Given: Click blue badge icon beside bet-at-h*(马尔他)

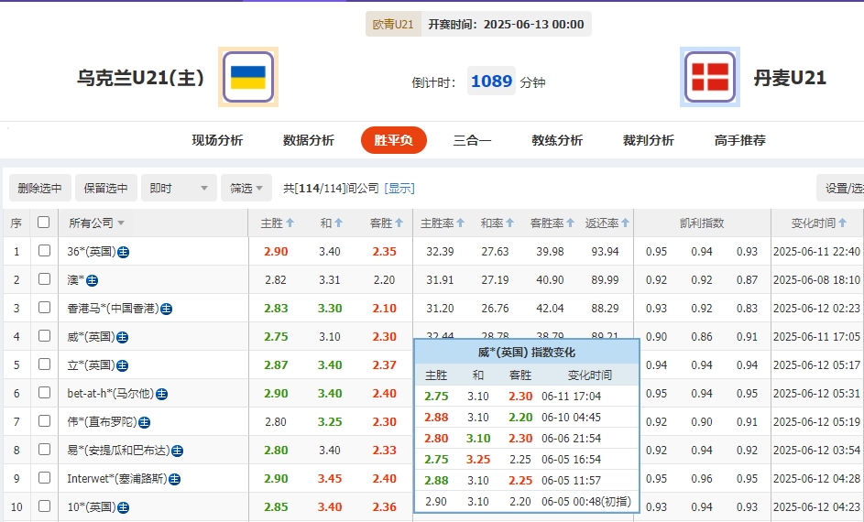Looking at the screenshot, I should click(161, 394).
